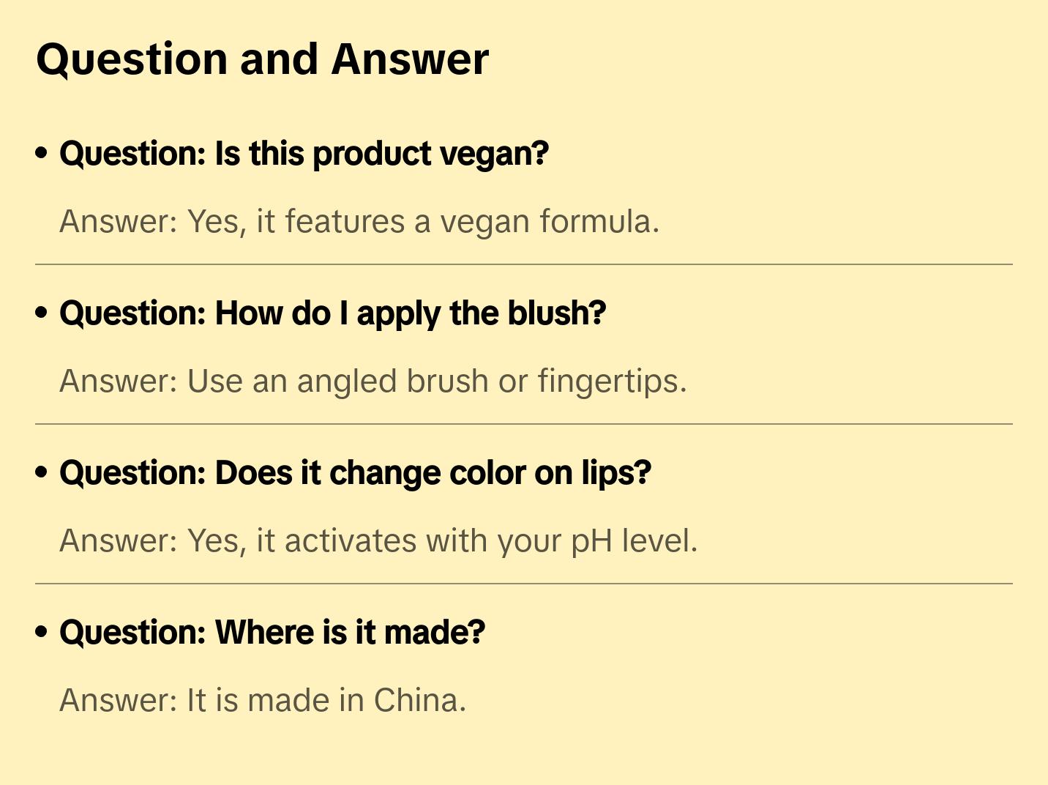The image size is (1048, 785).
Task: Click the word "pH" in the third answer
Action: (591, 541)
